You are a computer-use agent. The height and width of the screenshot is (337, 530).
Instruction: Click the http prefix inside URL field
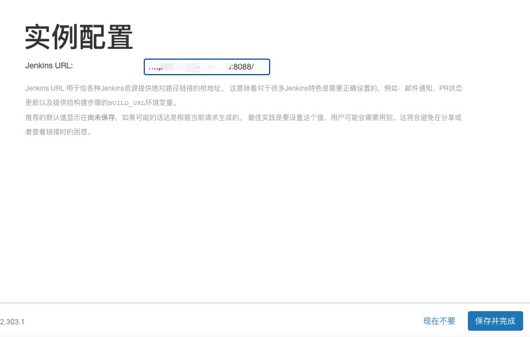(x=155, y=67)
